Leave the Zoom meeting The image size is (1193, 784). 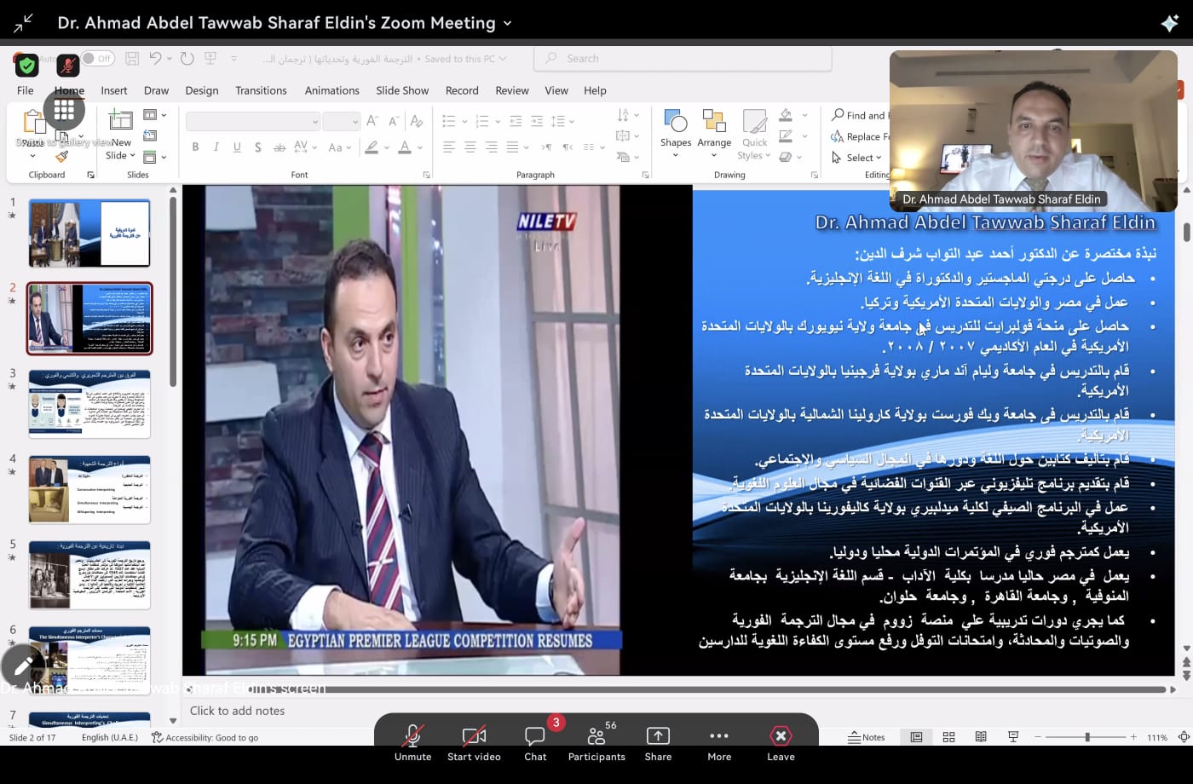click(781, 736)
